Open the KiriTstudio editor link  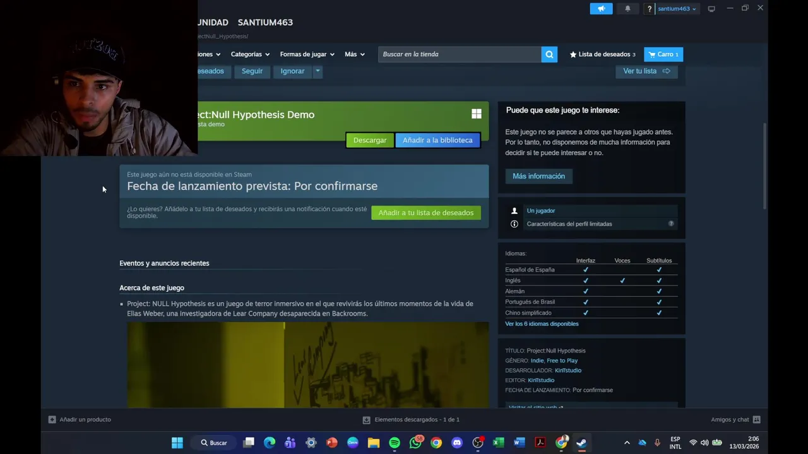[x=541, y=380]
